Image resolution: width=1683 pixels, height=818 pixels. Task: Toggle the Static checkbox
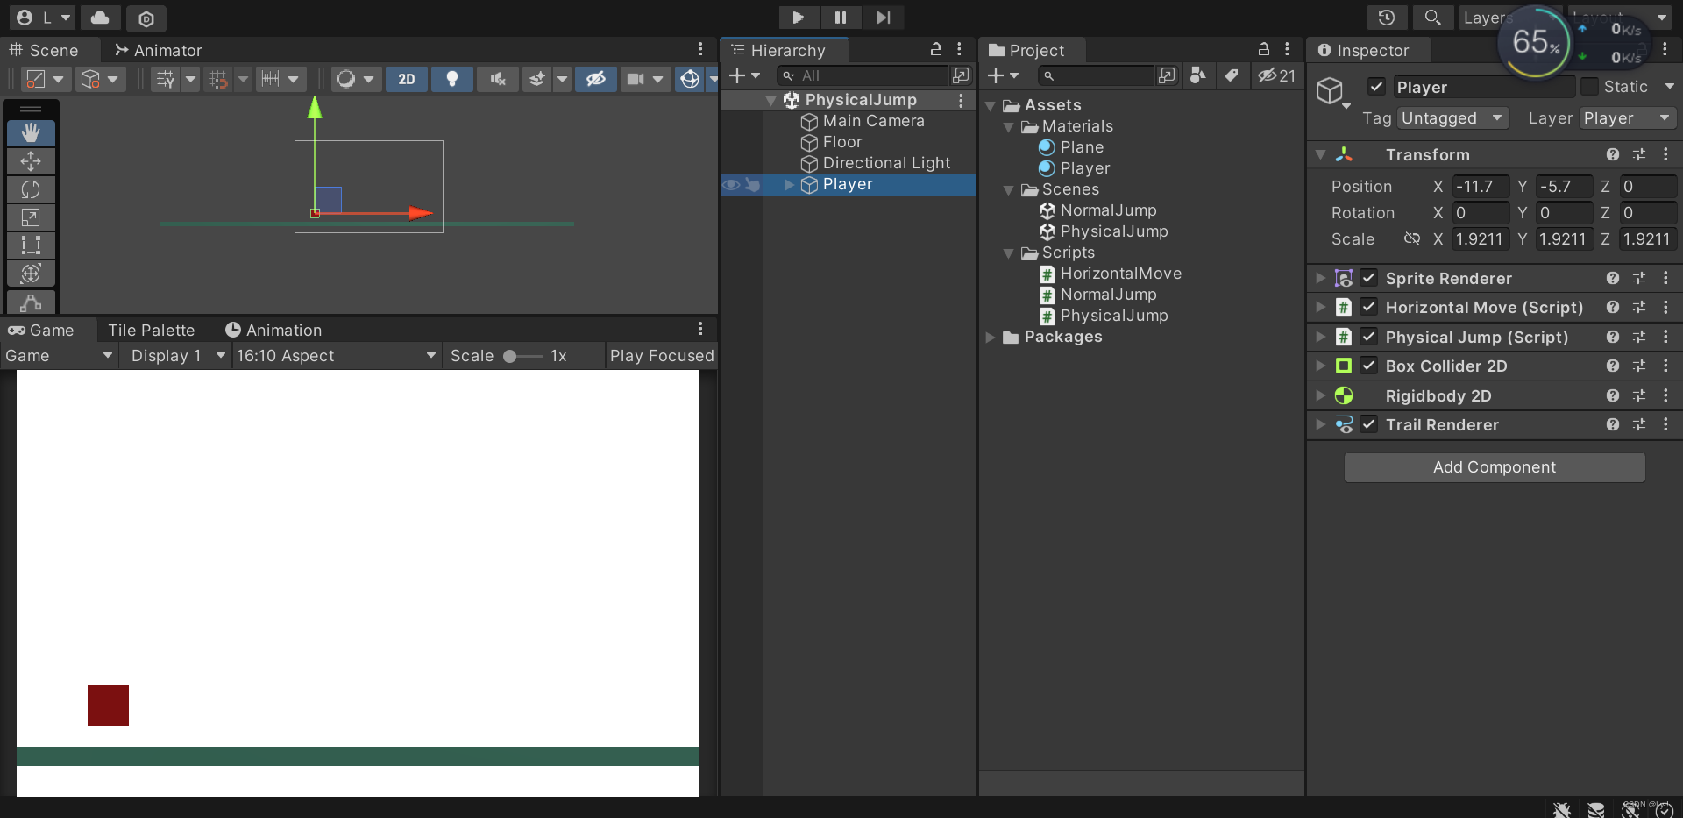1589,87
